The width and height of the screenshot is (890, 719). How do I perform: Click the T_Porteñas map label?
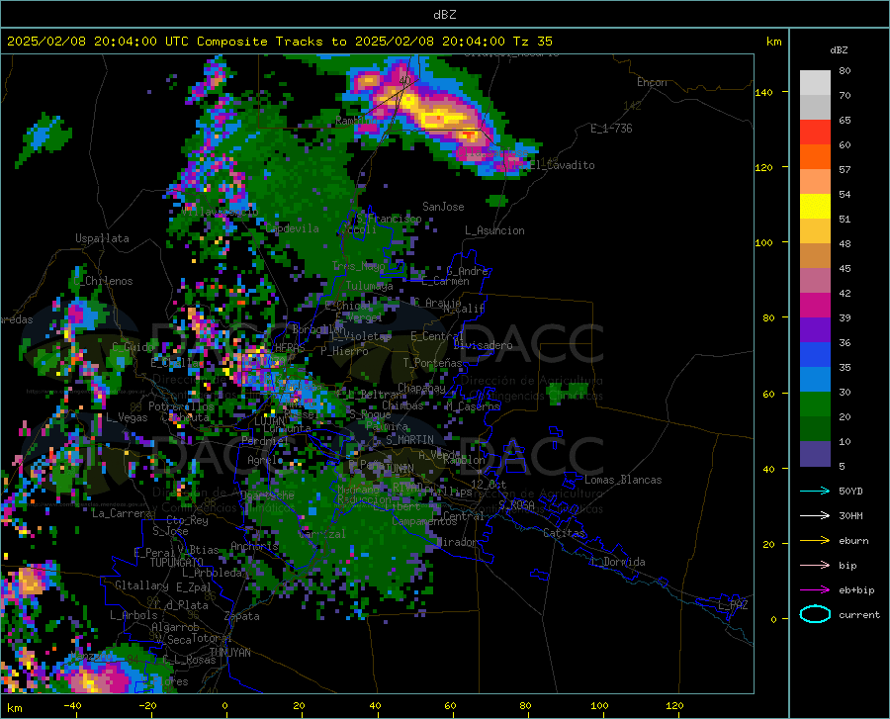[x=432, y=362]
